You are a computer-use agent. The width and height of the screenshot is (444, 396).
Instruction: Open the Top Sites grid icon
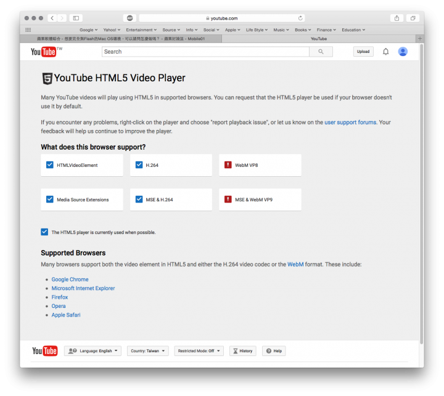click(28, 30)
